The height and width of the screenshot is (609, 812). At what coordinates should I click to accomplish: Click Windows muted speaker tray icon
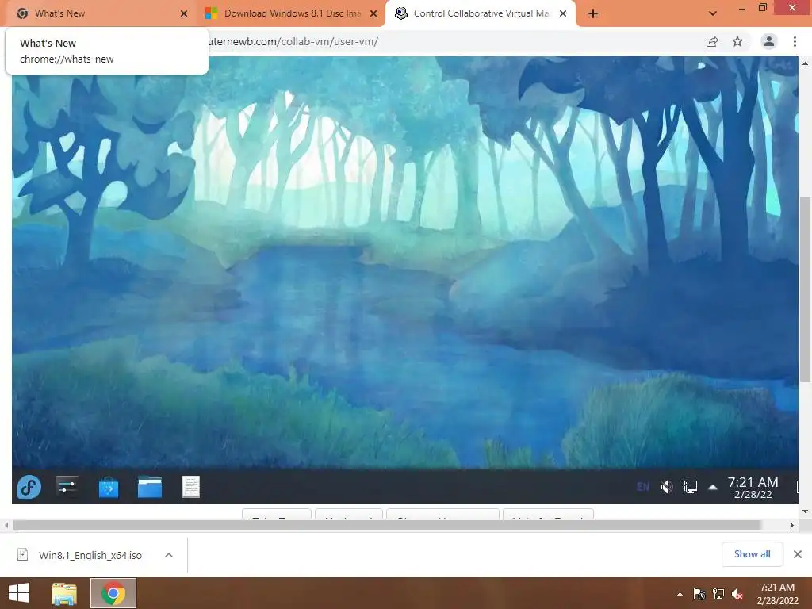tap(737, 594)
